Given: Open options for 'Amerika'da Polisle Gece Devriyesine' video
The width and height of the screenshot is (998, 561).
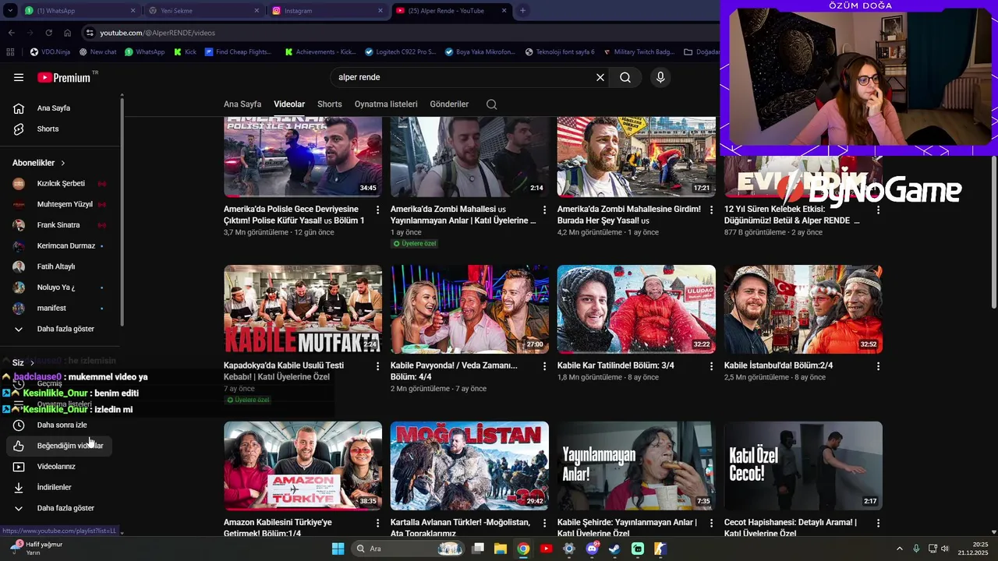Looking at the screenshot, I should pos(378,210).
